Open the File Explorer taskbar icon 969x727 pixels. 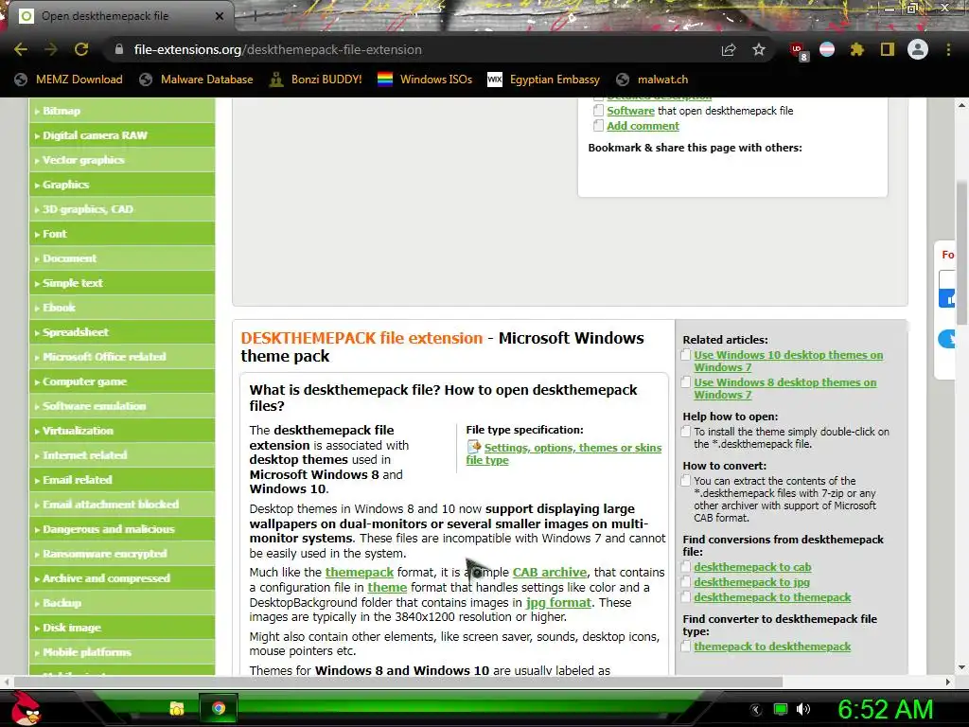click(x=177, y=708)
